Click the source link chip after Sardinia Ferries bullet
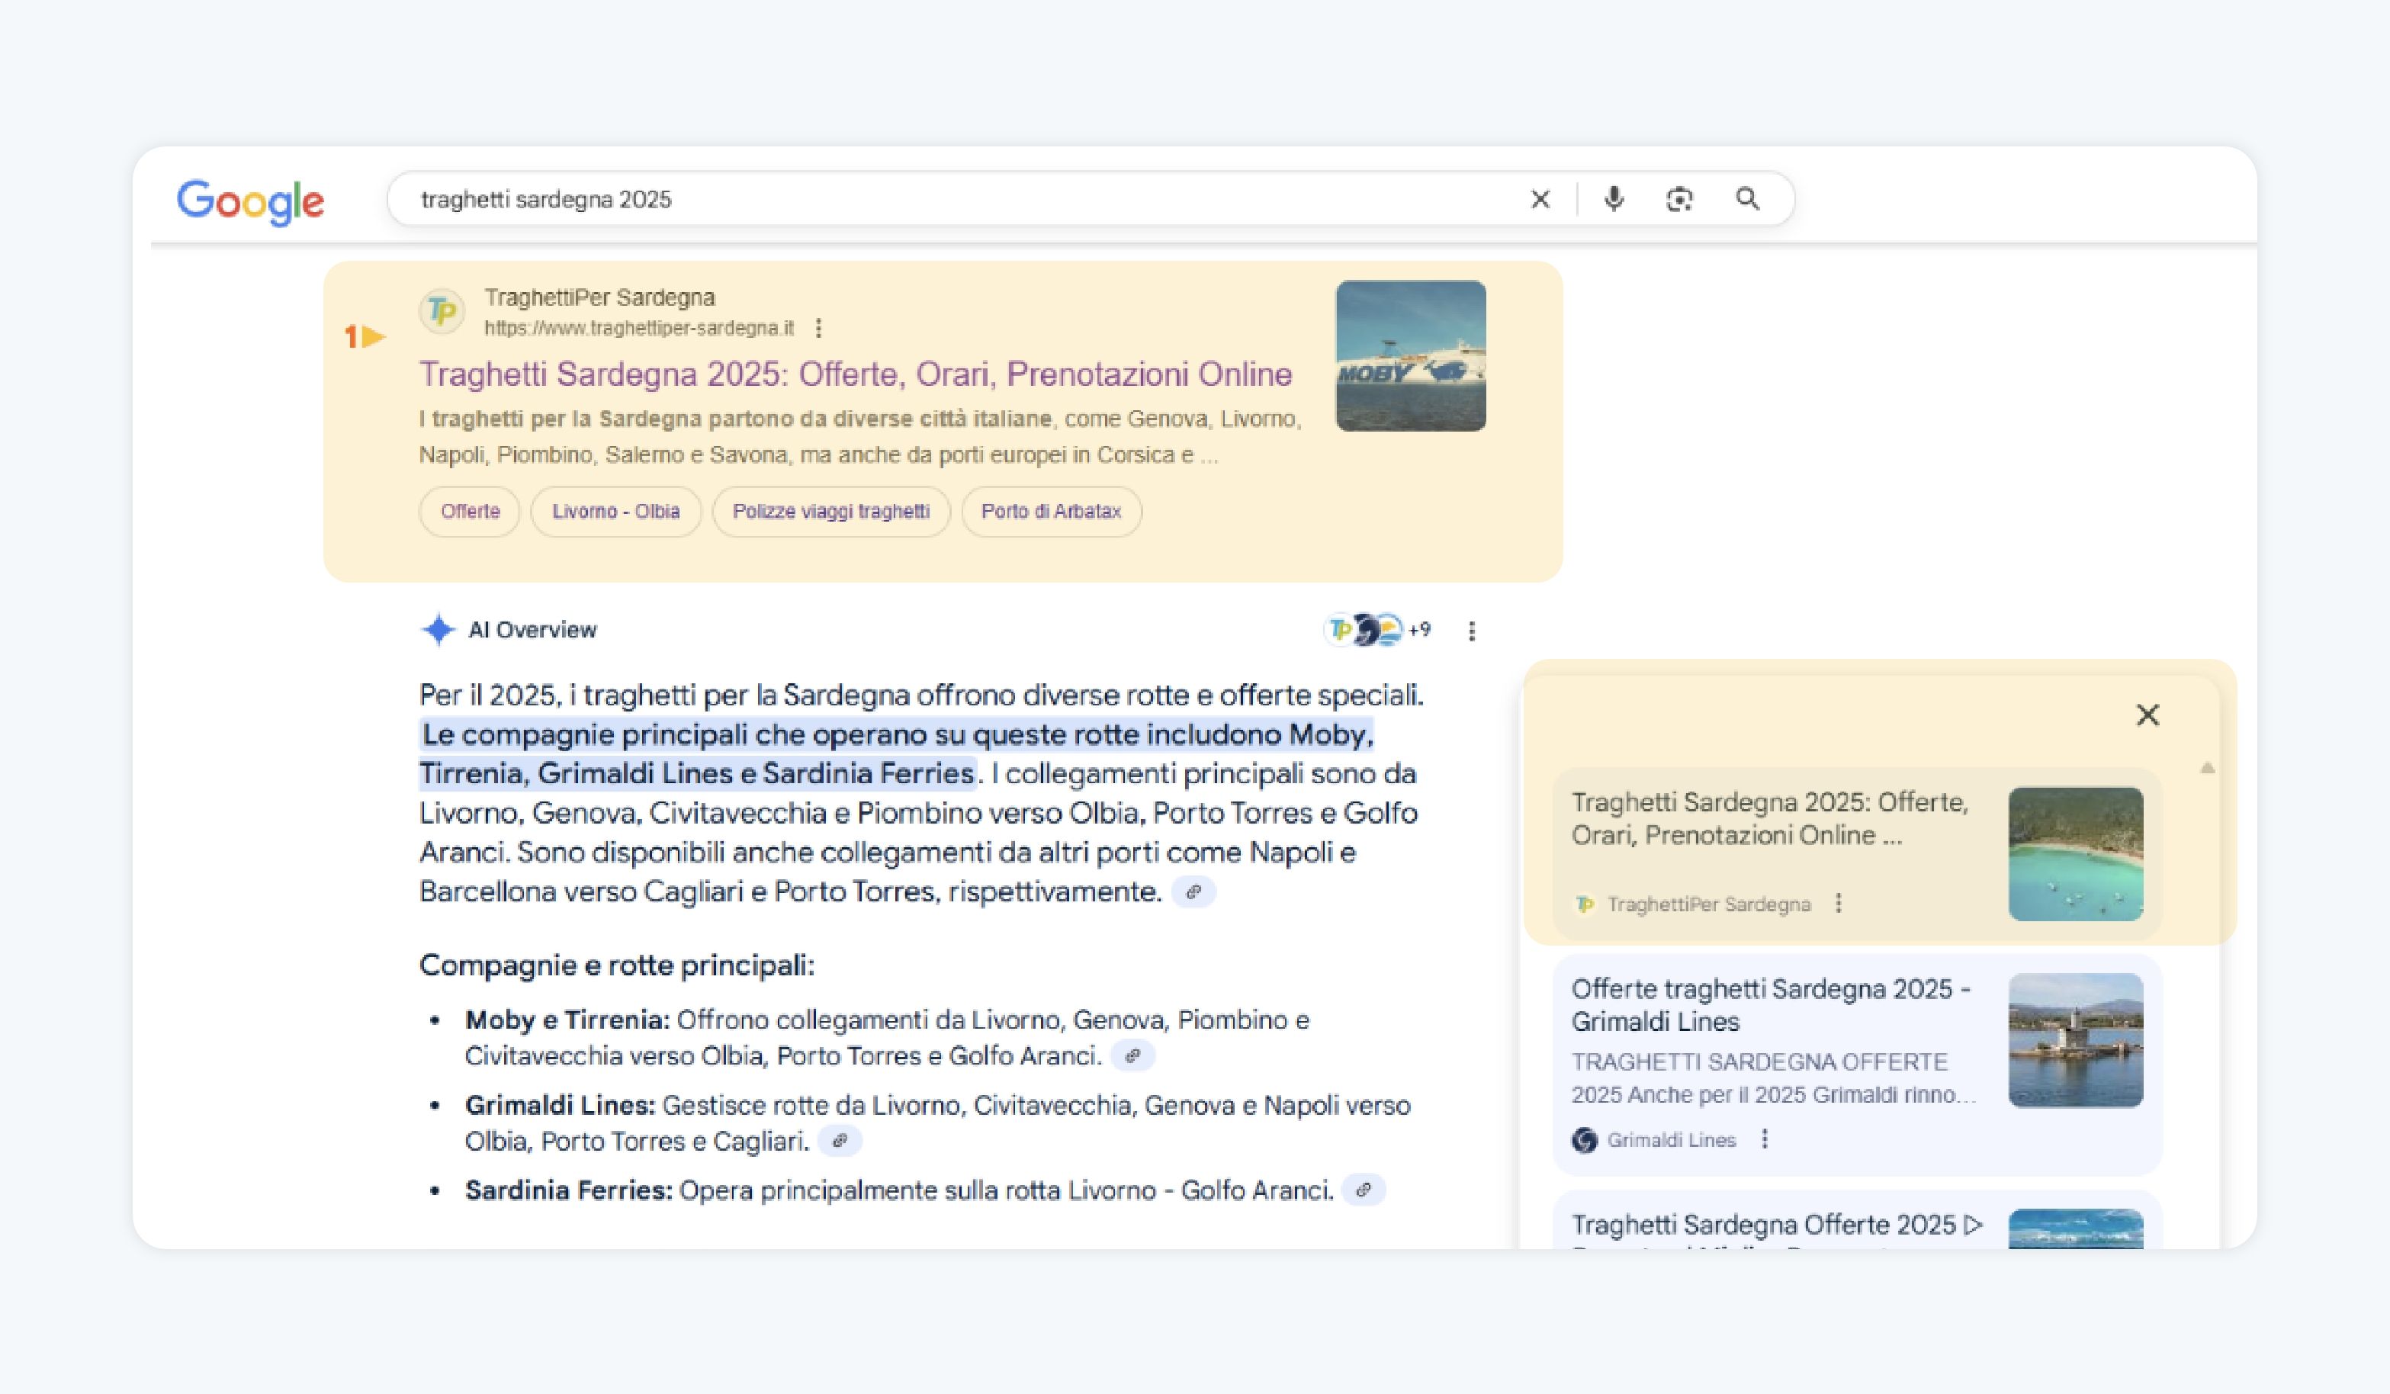 (1364, 1190)
